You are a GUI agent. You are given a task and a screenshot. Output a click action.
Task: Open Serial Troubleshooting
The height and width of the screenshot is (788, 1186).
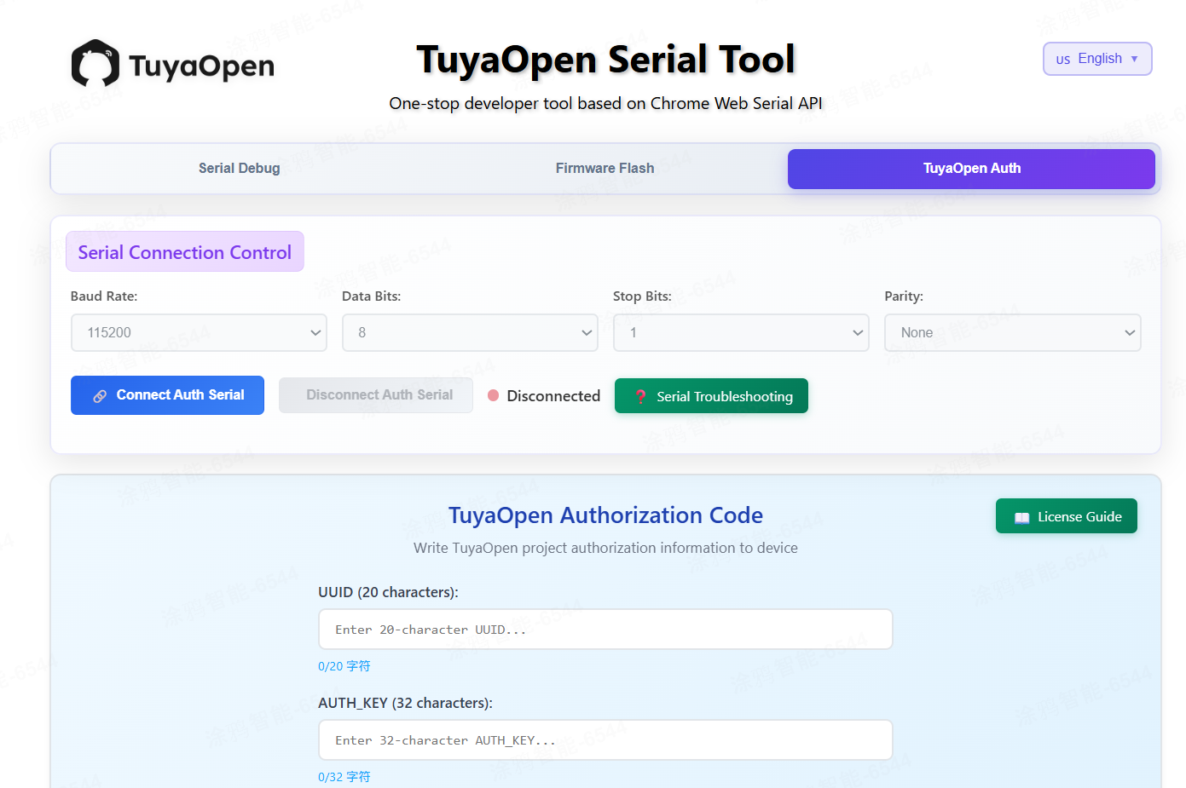point(711,395)
